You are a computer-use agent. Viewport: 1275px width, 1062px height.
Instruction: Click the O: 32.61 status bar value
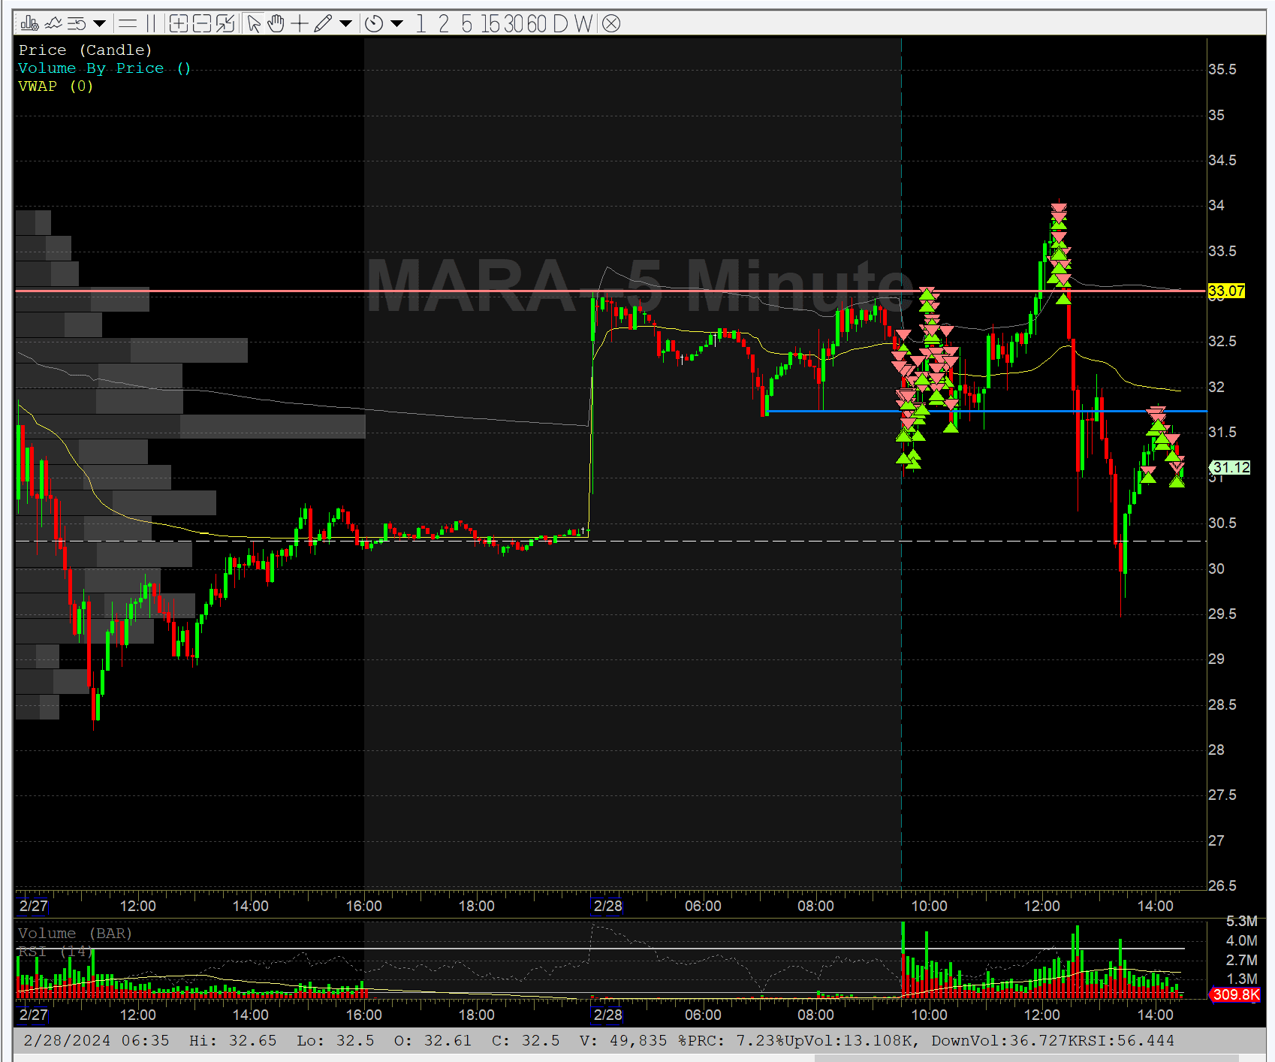click(433, 1041)
